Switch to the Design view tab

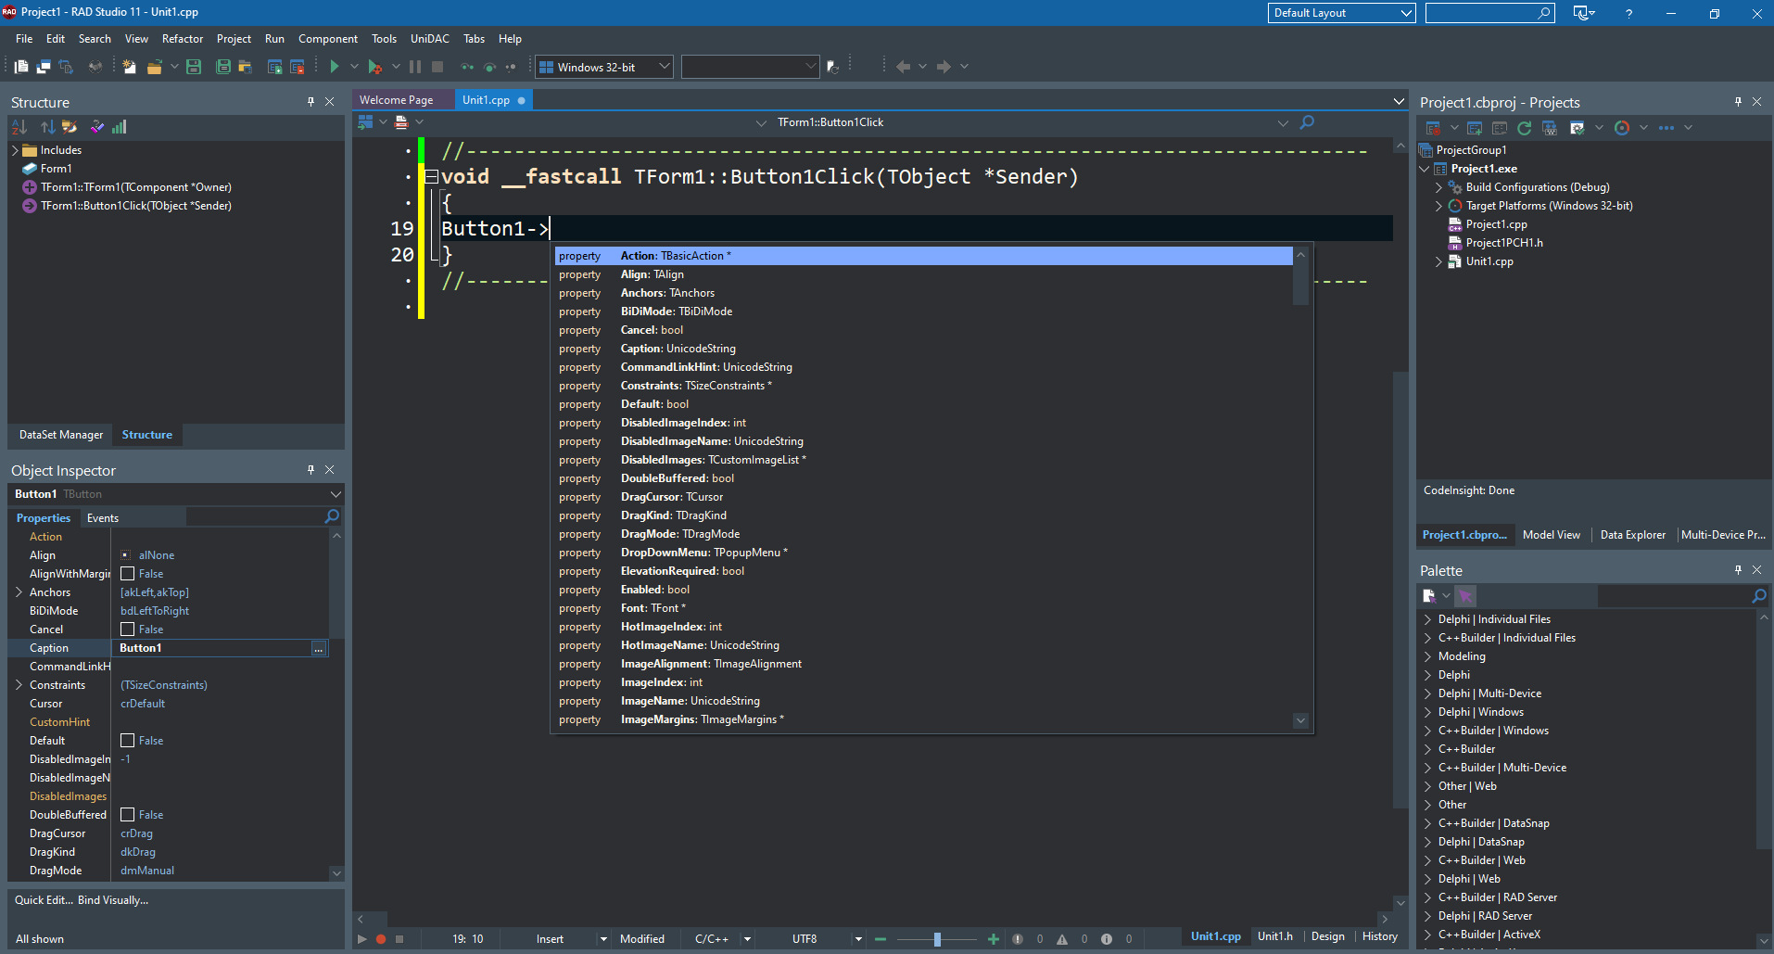[1328, 936]
